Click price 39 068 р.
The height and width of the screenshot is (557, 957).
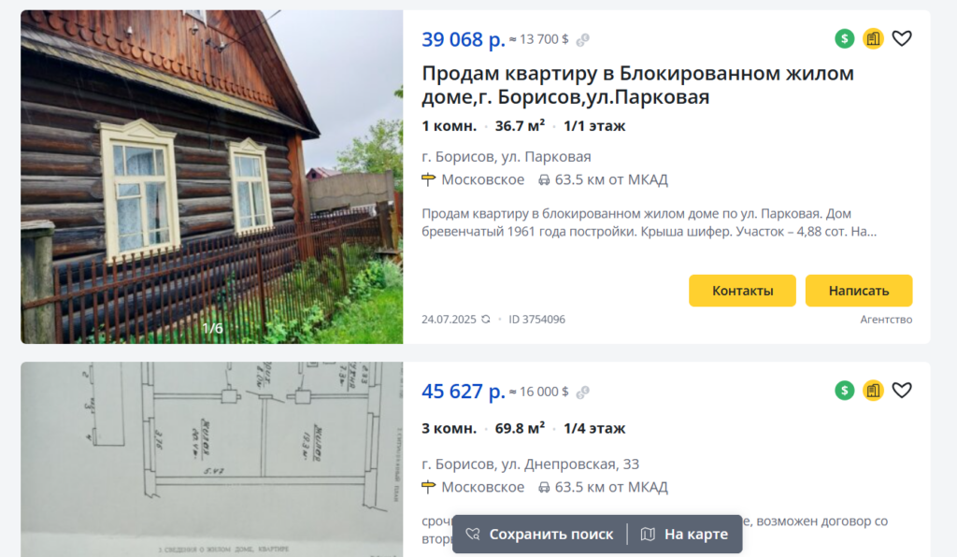tap(464, 39)
